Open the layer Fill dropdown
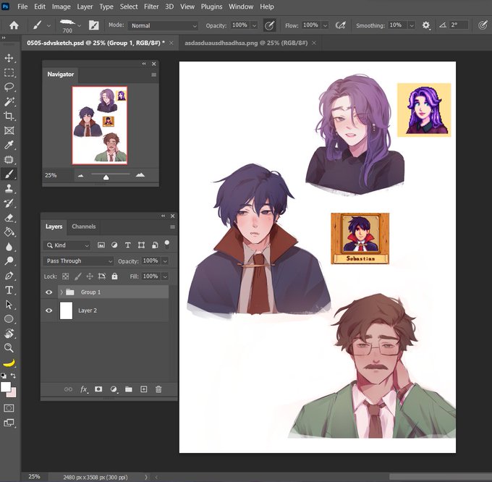This screenshot has width=492, height=482. [165, 276]
